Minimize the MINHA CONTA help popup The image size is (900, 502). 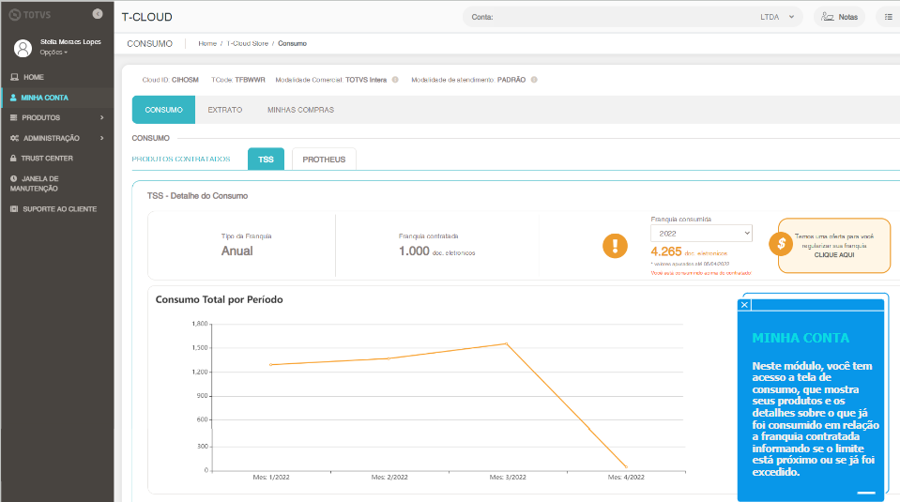866,493
